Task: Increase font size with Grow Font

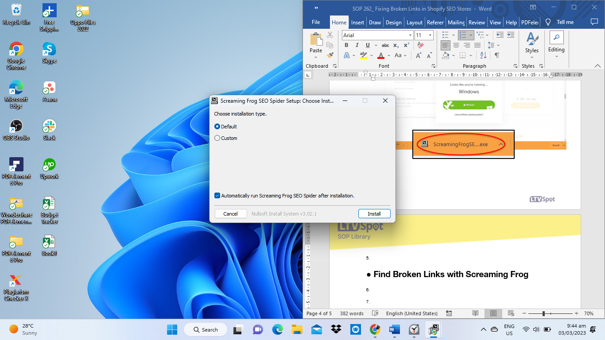Action: pos(419,55)
